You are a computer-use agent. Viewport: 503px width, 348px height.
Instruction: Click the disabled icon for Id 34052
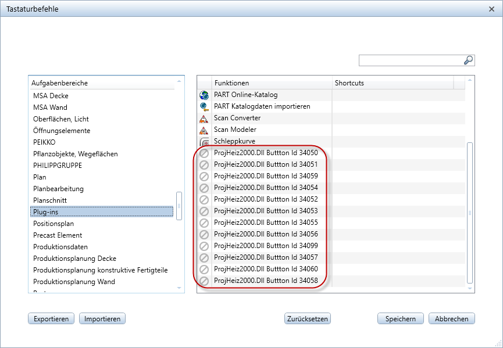(x=204, y=200)
